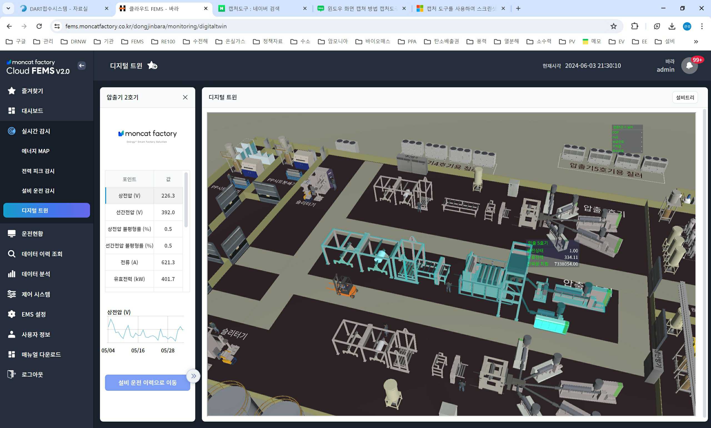Viewport: 711px width, 428px height.
Task: Open the EMS 설정 gear menu
Action: pyautogui.click(x=12, y=314)
